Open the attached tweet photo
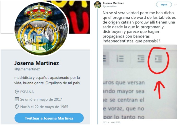 140,82
